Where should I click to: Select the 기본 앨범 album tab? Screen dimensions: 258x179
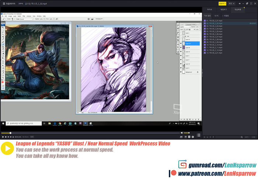[x=207, y=16]
